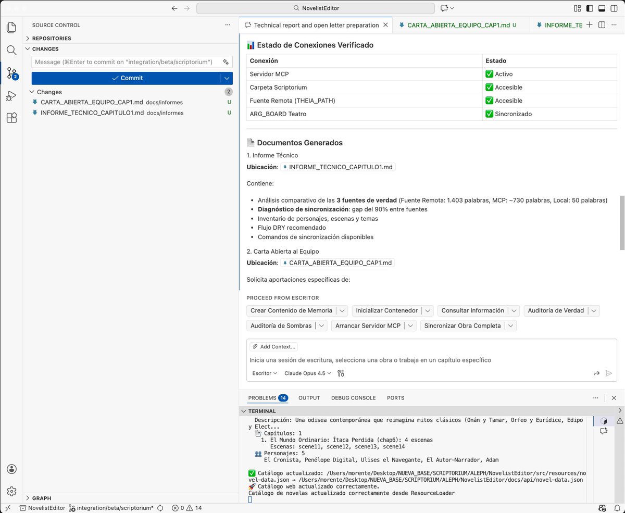This screenshot has width=625, height=513.
Task: Click the remote window icon in status bar
Action: [x=8, y=508]
